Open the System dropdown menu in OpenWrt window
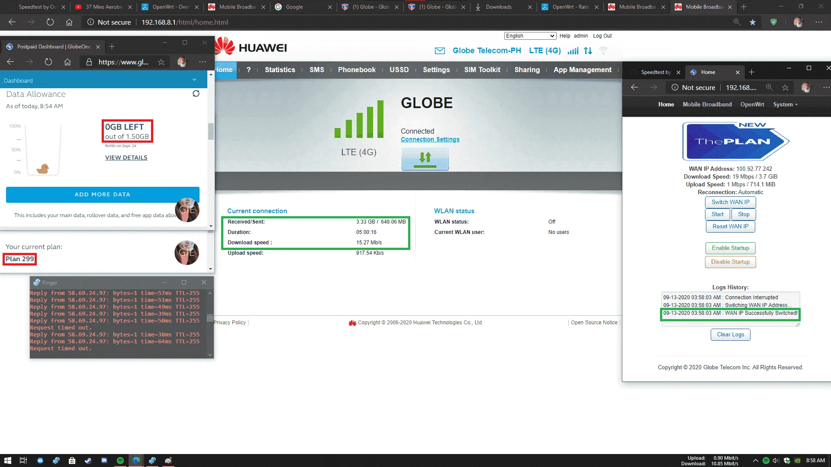 point(785,104)
